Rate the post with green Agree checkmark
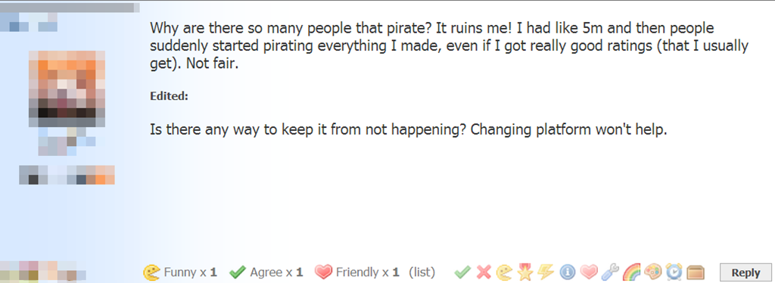The height and width of the screenshot is (283, 775). click(462, 272)
